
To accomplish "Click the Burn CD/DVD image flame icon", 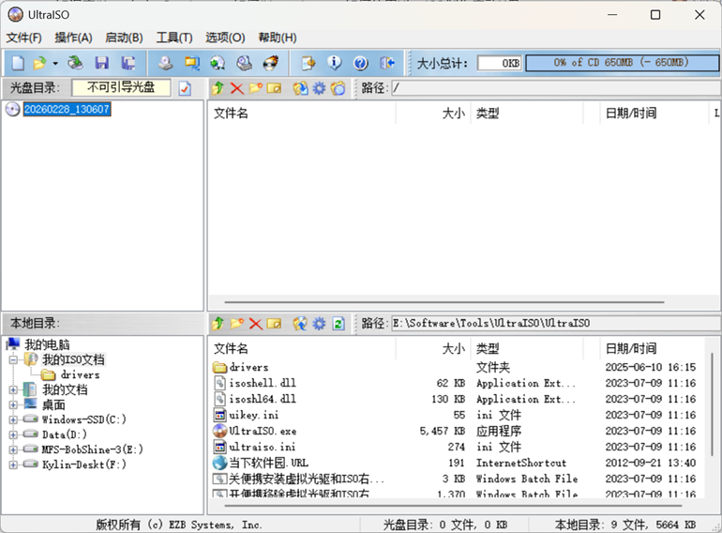I will point(271,63).
